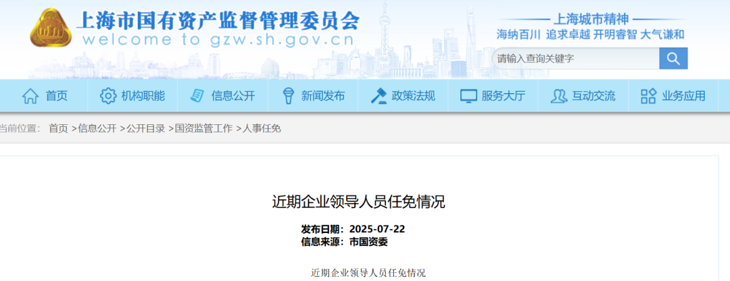Click the monitor icon beside 服务大厅
This screenshot has height=281, width=730.
coord(468,96)
